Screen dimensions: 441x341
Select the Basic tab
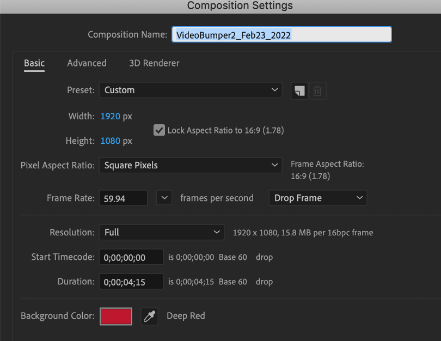[x=34, y=63]
